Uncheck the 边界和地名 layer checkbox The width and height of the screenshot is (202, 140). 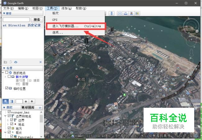9,116
